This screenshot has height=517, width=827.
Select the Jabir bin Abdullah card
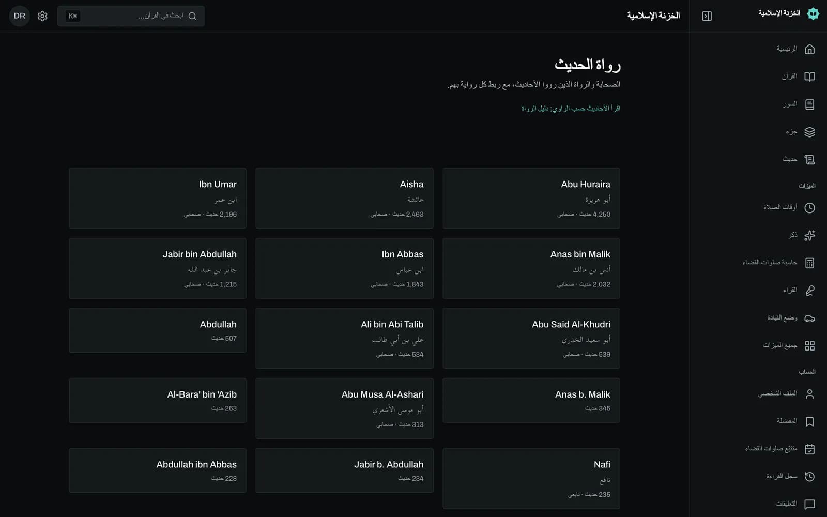click(158, 268)
